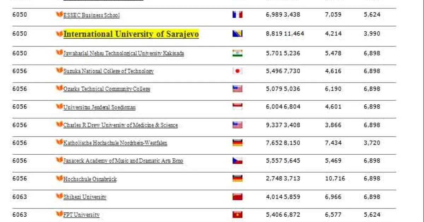Click the Germany flag next to Katholische Hochschule Nordrhein-Westfalen
Image resolution: width=424 pixels, height=222 pixels.
click(237, 142)
